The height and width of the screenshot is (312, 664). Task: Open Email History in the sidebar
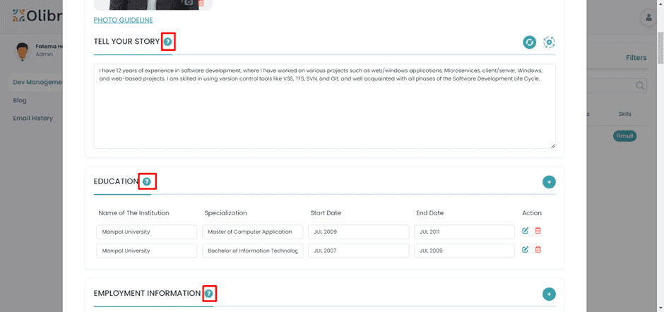pos(32,119)
